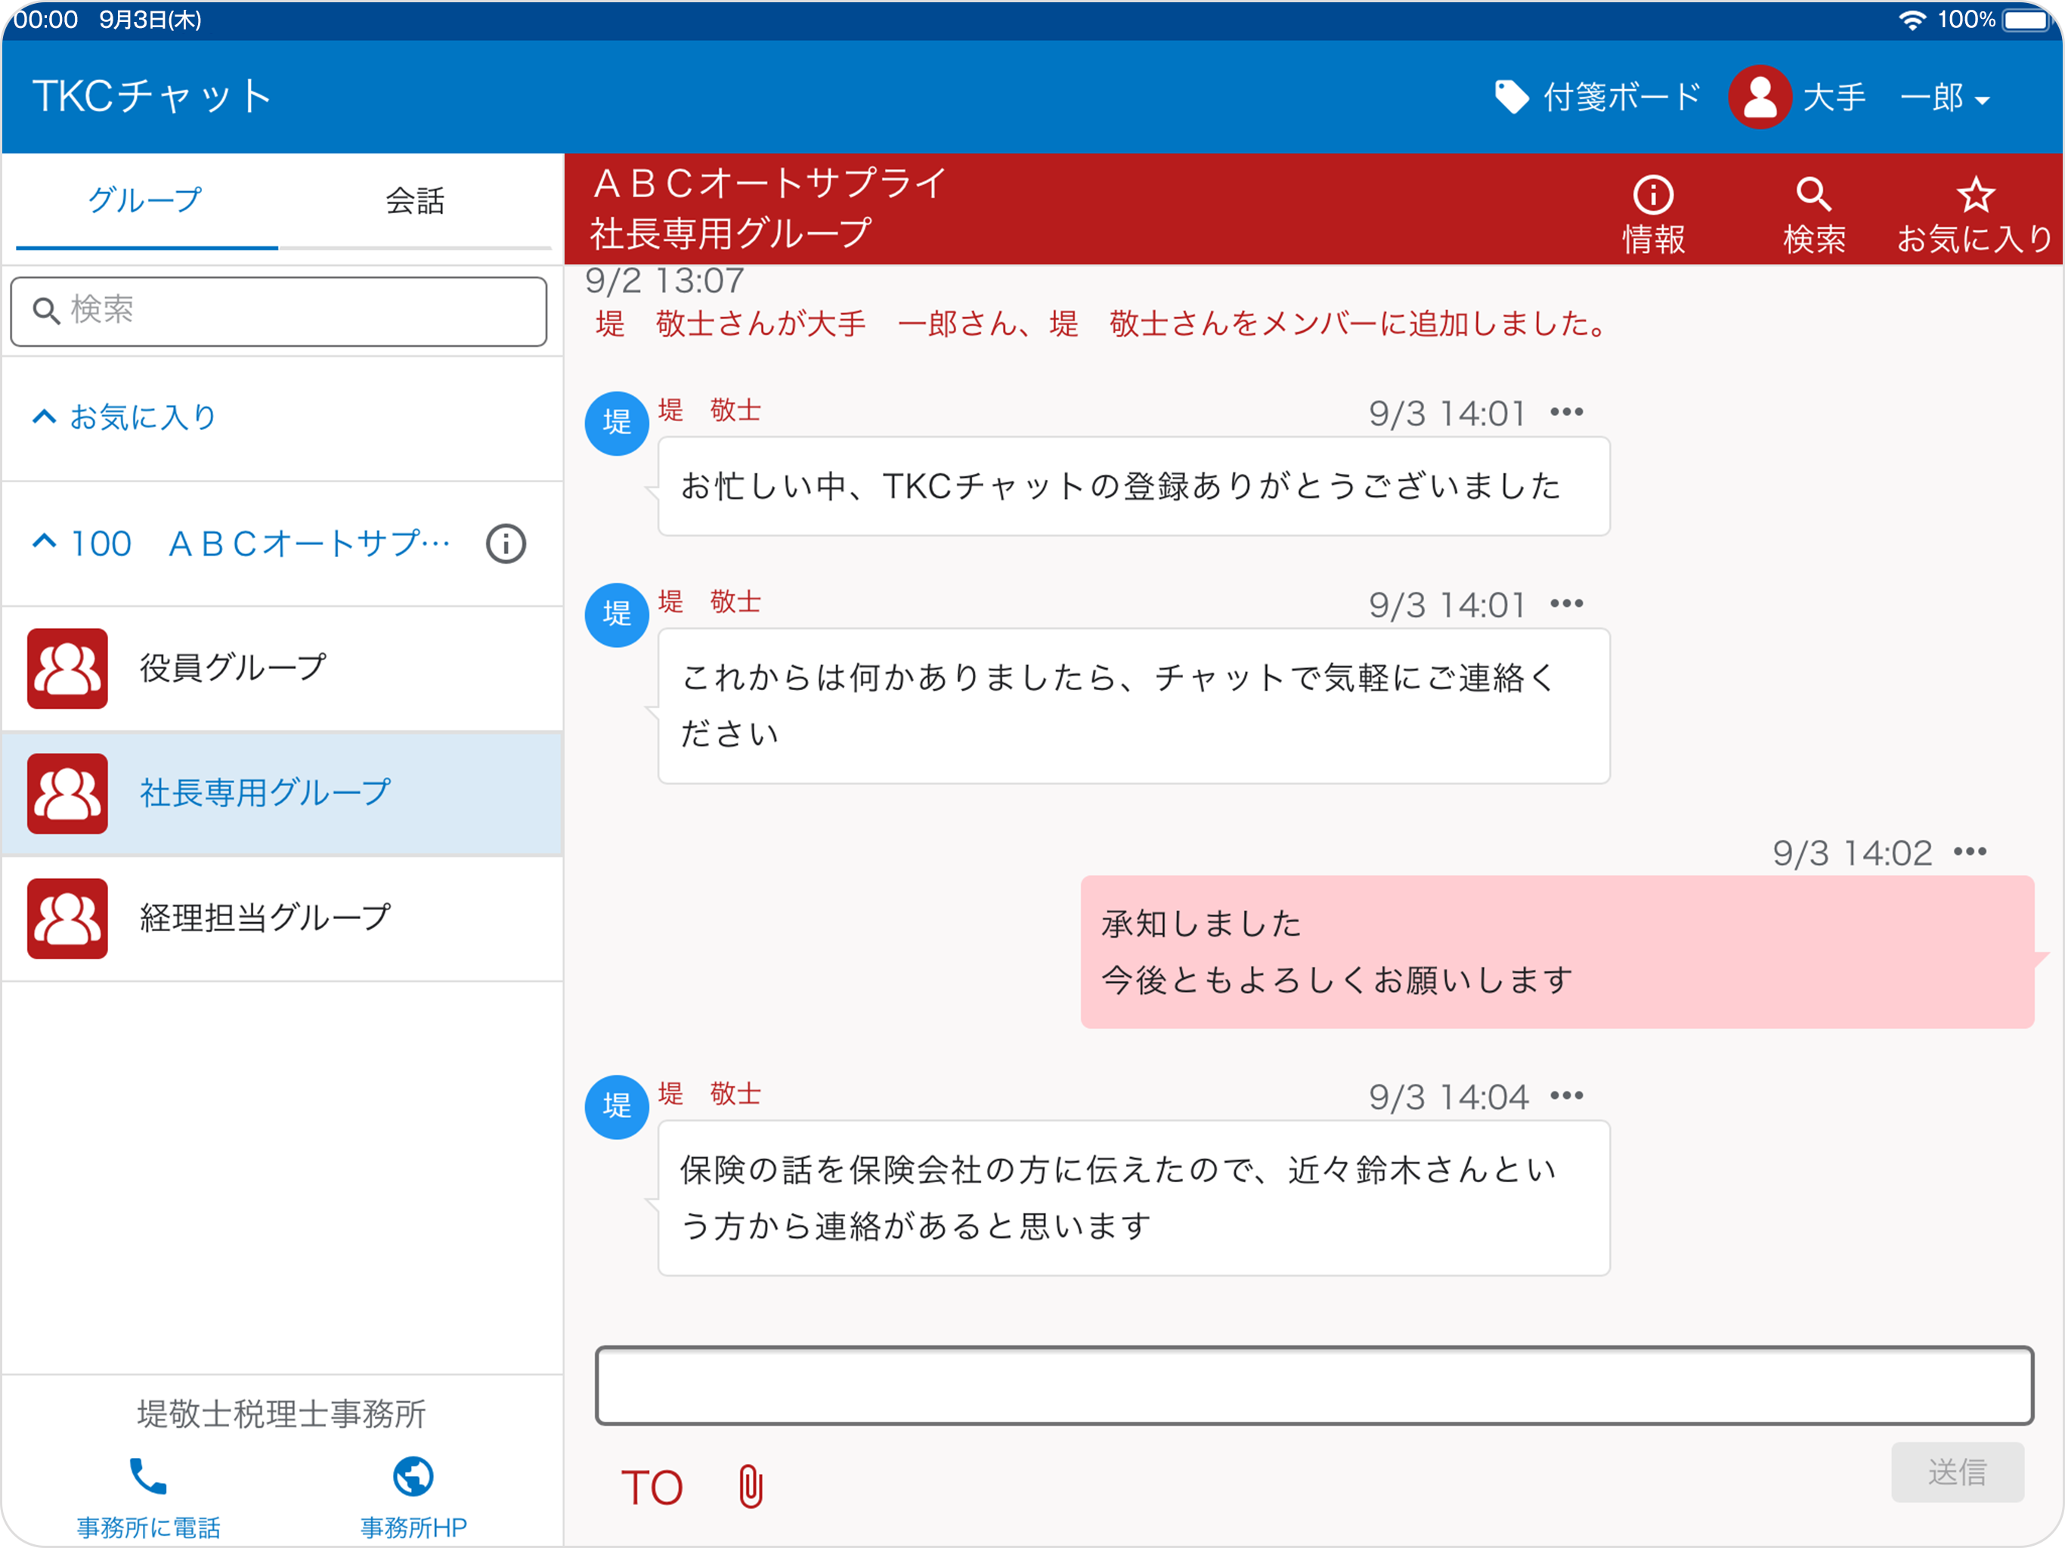
Task: Click the sender name 堤 敬士 above the 保険の話 message
Action: (710, 1093)
